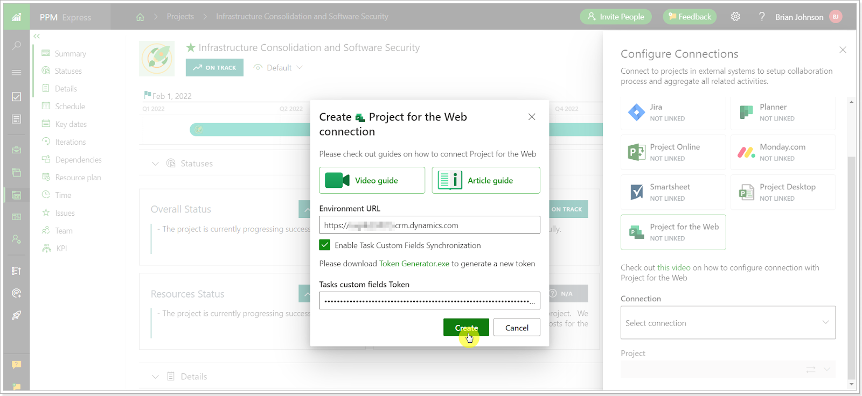Toggle the favorite star beside project title
The width and height of the screenshot is (862, 396).
pos(191,47)
